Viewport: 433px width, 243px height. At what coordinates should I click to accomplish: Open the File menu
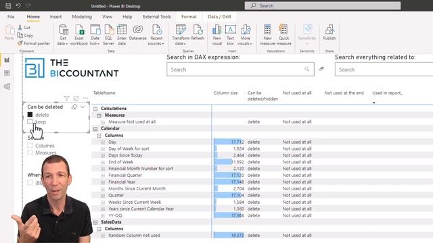[11, 17]
